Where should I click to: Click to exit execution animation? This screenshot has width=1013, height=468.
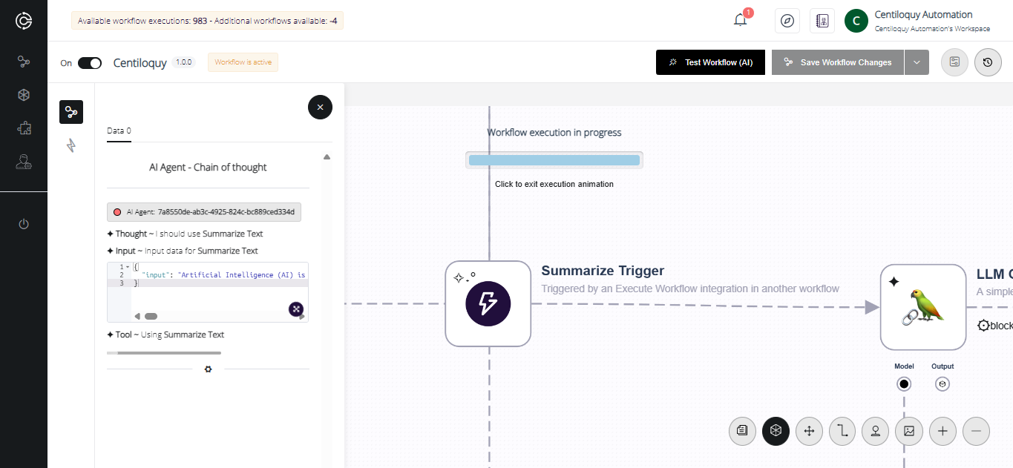(x=554, y=184)
